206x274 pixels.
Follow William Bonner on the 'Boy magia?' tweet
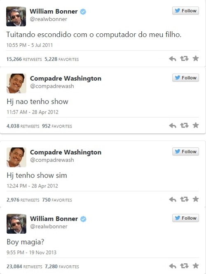185,218
